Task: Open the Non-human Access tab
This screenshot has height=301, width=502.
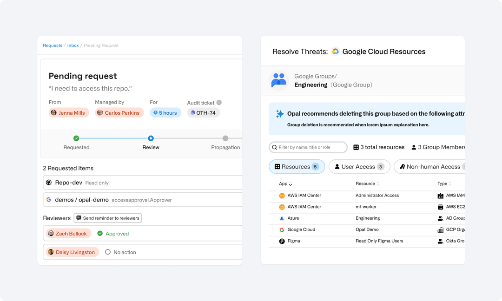Action: click(x=432, y=166)
